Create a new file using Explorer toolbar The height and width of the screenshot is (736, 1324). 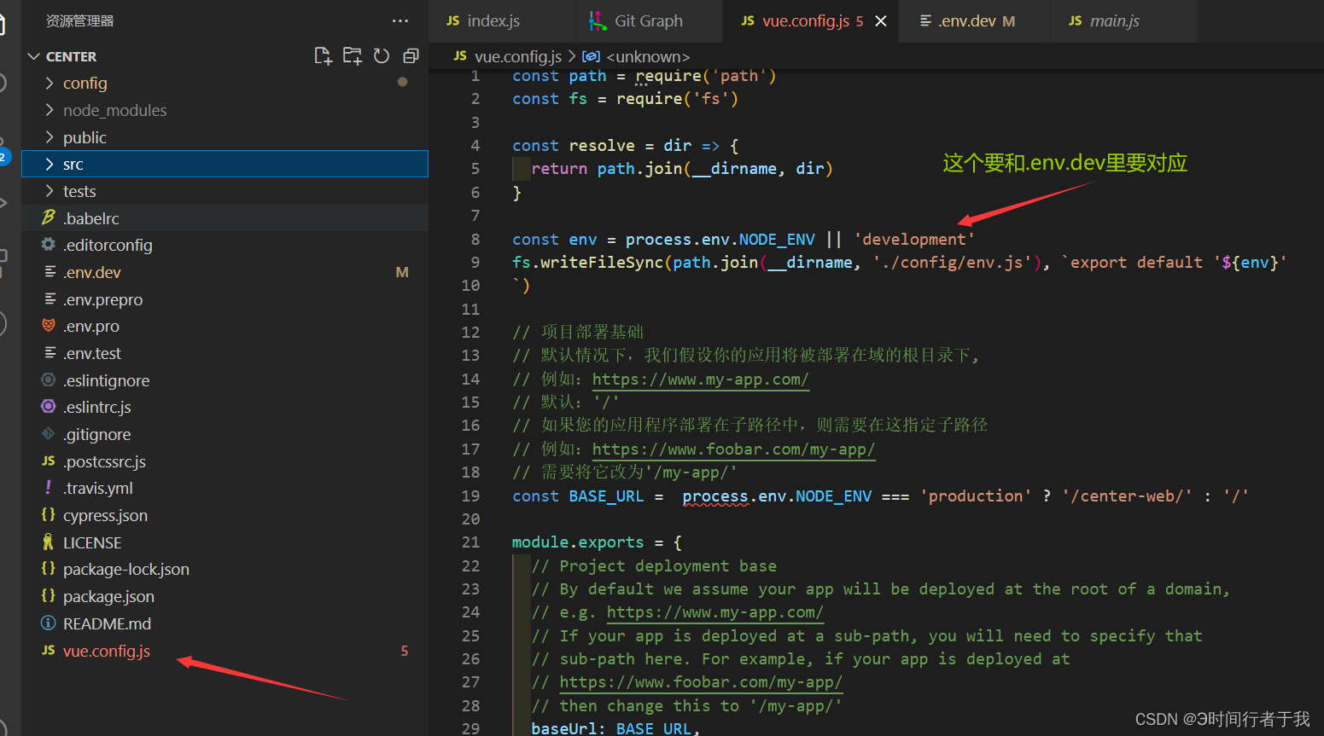[x=323, y=55]
